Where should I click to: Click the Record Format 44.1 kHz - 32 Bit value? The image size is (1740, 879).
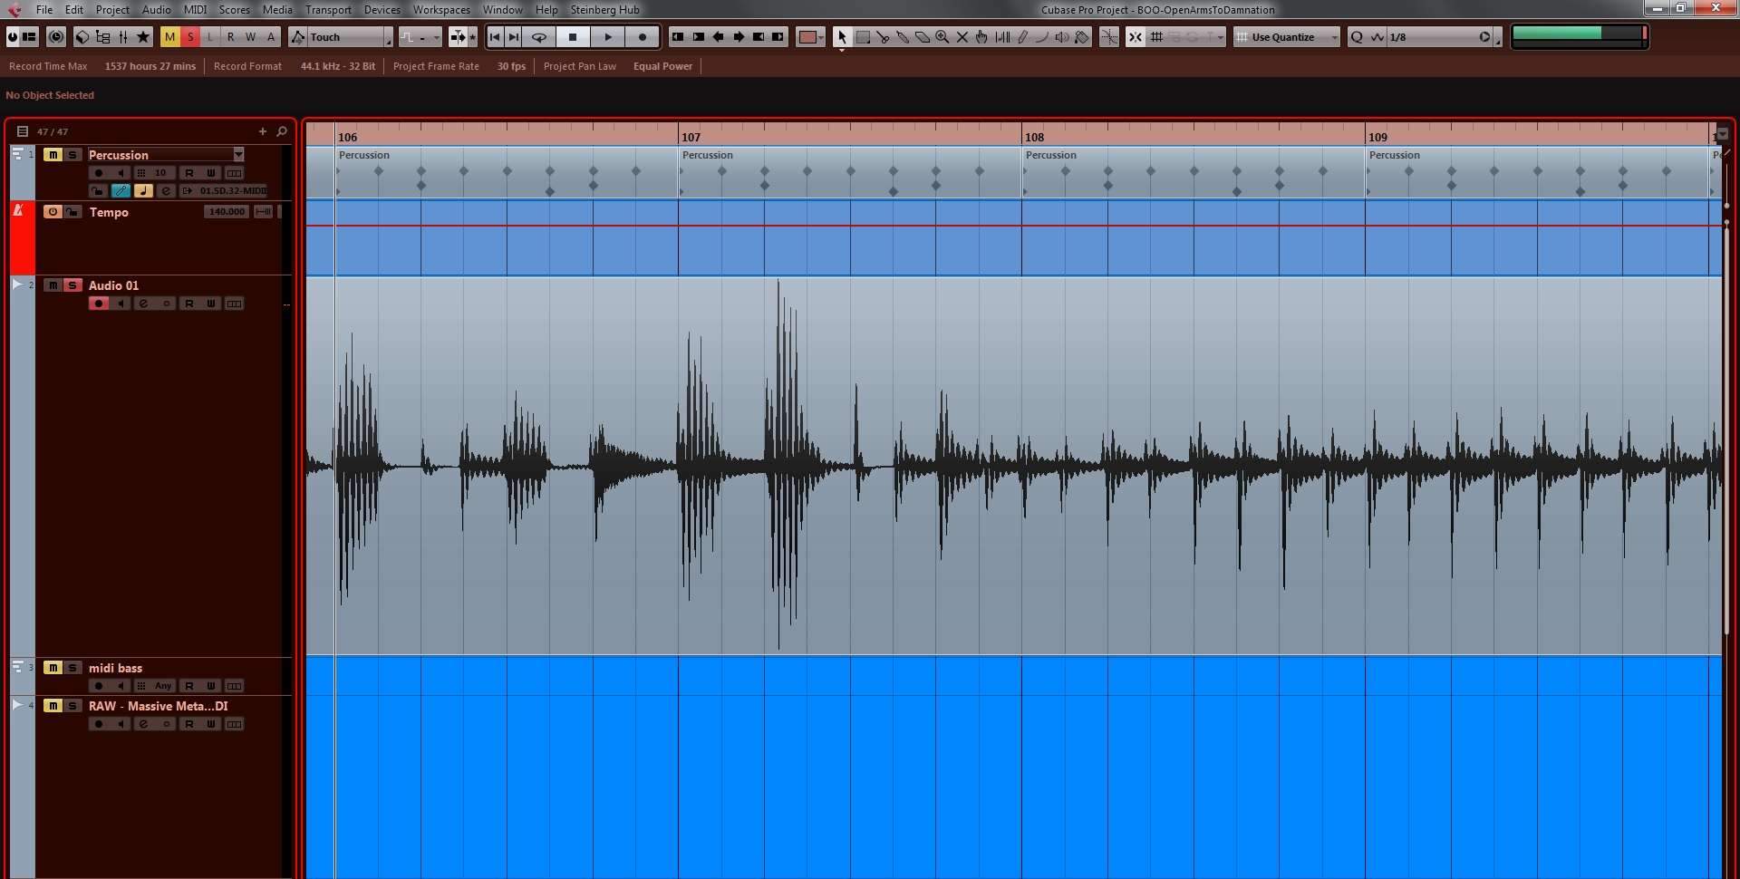337,66
